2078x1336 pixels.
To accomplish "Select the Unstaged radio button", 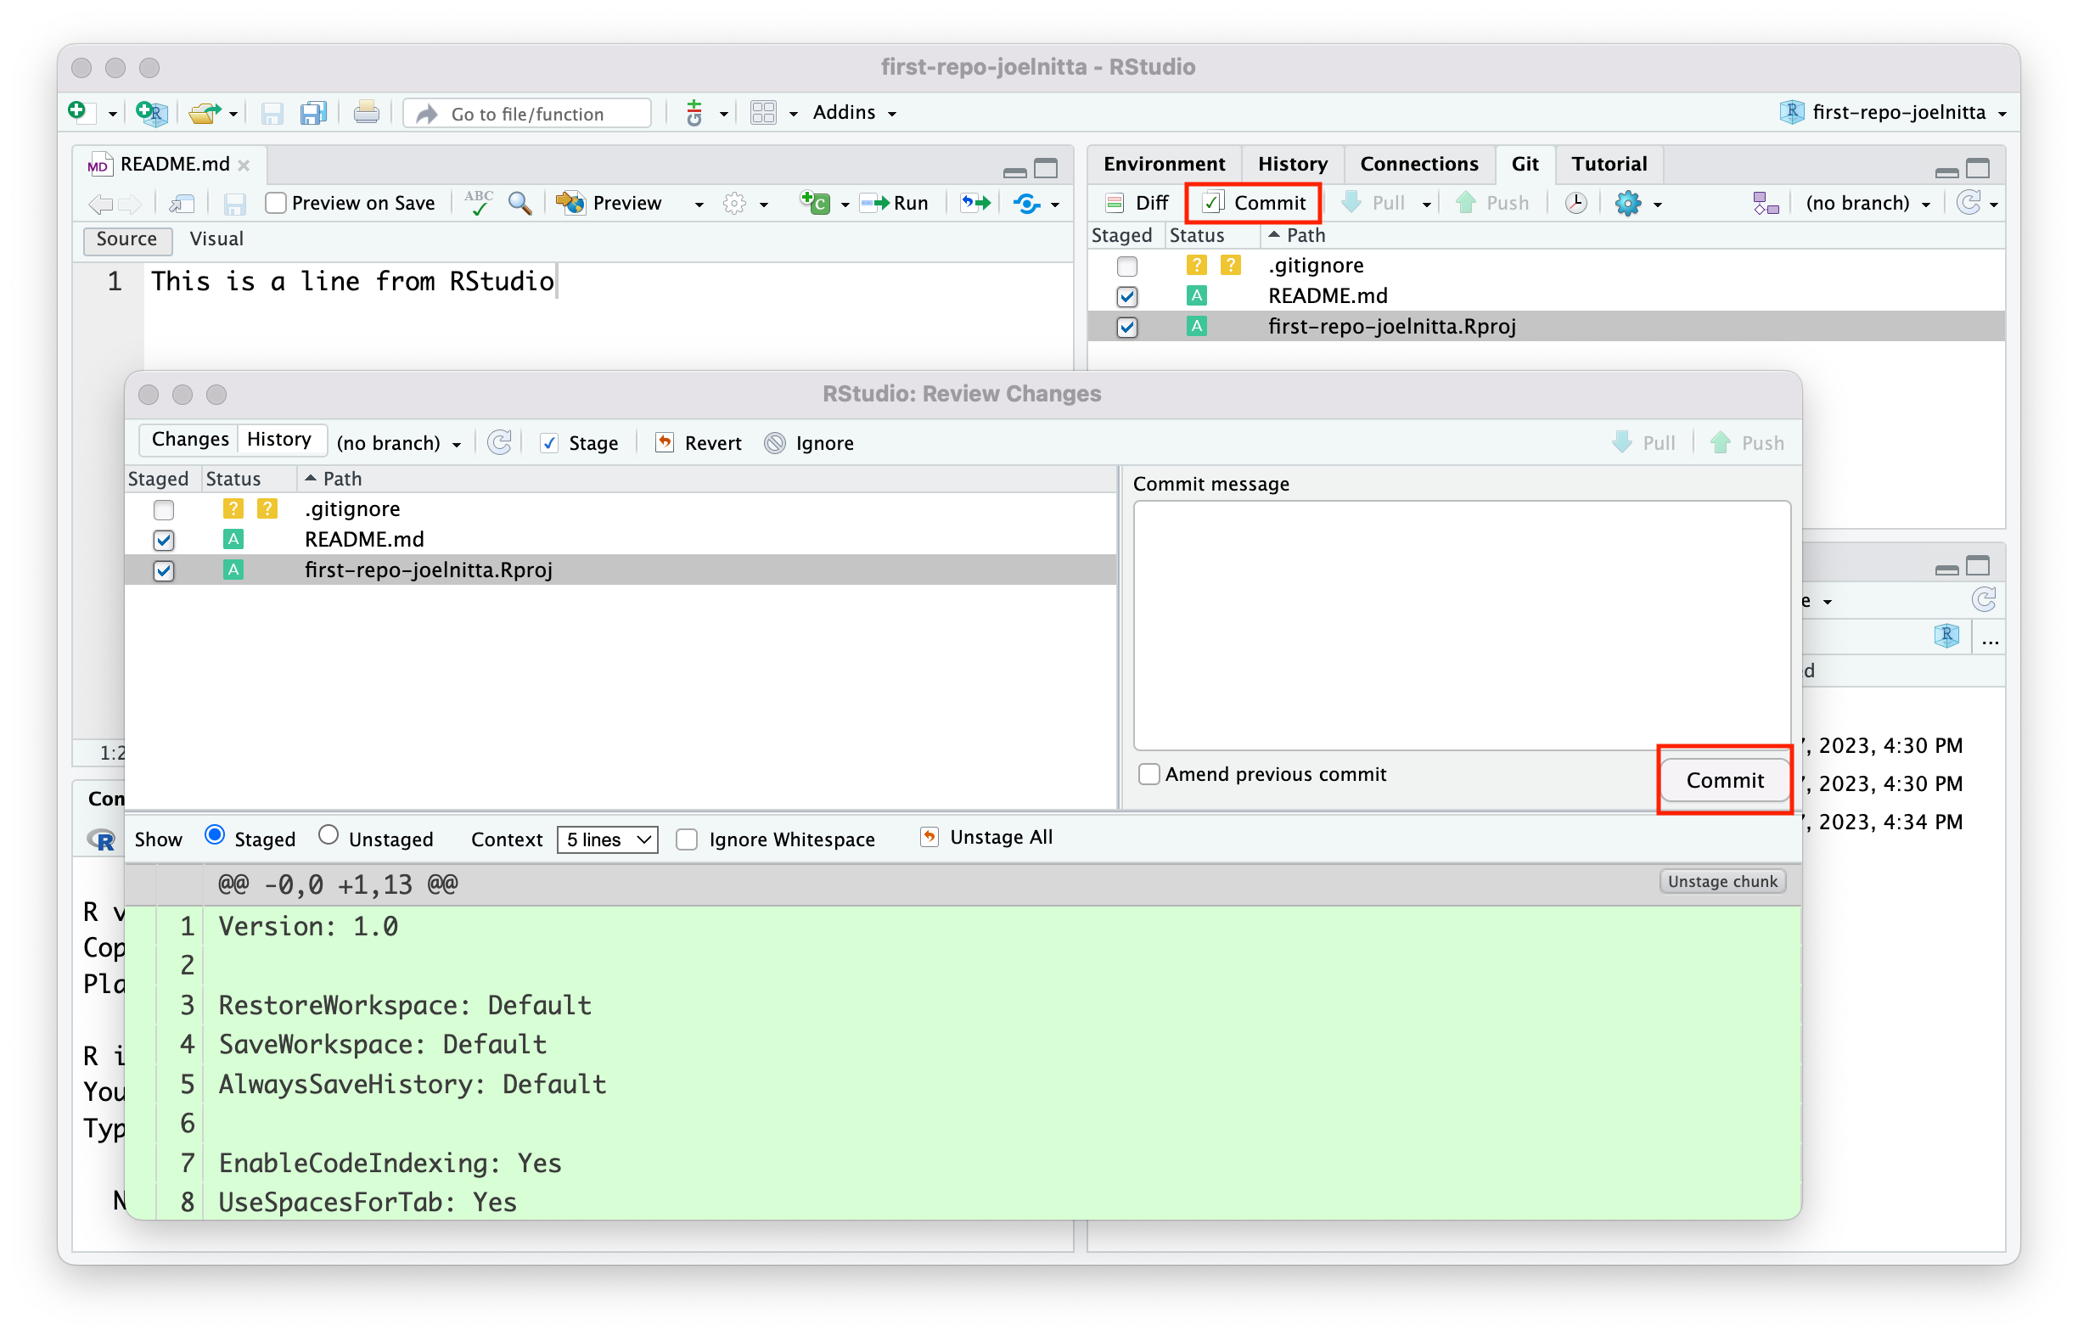I will (x=329, y=835).
